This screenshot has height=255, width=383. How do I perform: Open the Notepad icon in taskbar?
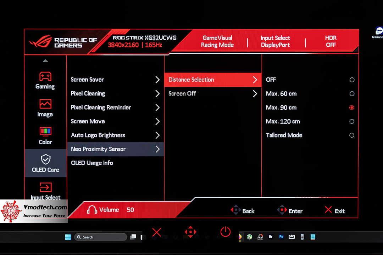[313, 237]
